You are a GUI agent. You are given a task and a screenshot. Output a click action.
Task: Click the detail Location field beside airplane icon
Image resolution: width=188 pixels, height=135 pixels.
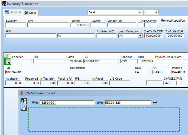[22, 61]
